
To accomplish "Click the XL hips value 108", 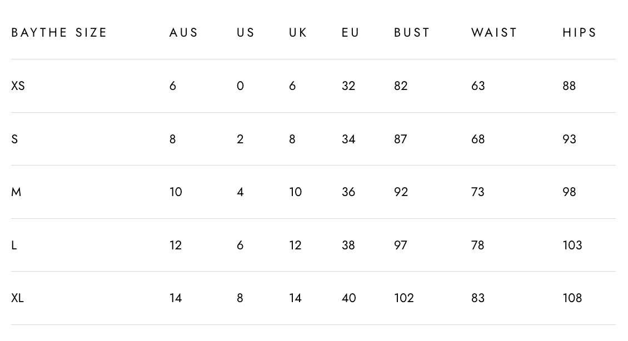I will pyautogui.click(x=572, y=298).
